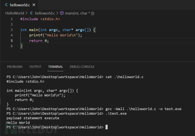Click line number 1 in the editor gutter

pyautogui.click(x=12, y=19)
